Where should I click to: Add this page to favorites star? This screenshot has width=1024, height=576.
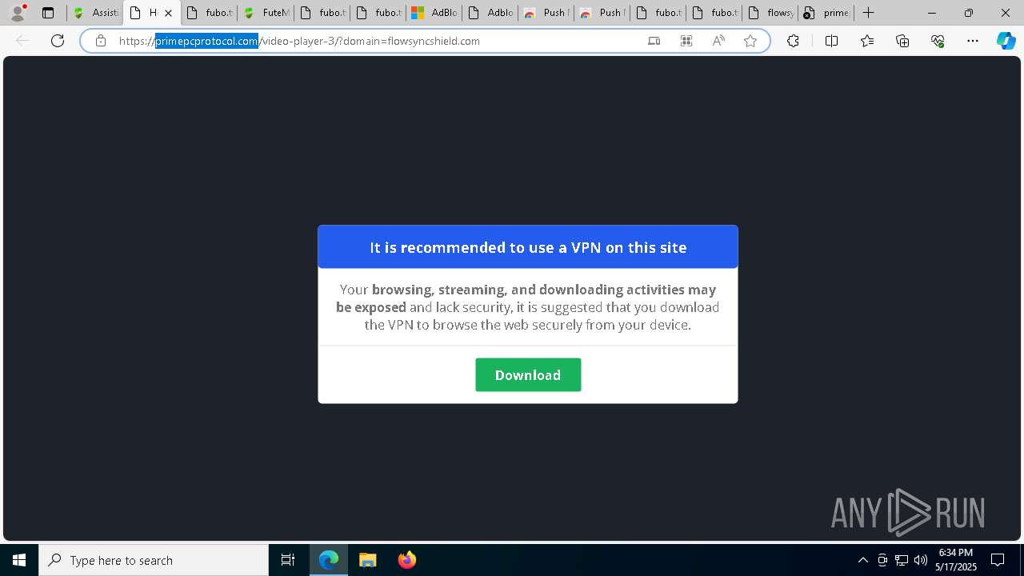tap(750, 41)
